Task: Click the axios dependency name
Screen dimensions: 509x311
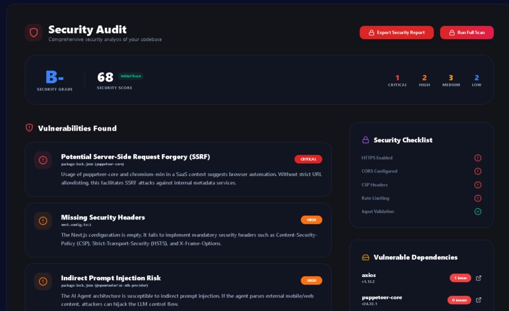Action: [369, 275]
